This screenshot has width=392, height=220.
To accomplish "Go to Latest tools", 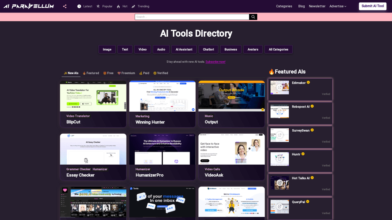I will [x=85, y=6].
